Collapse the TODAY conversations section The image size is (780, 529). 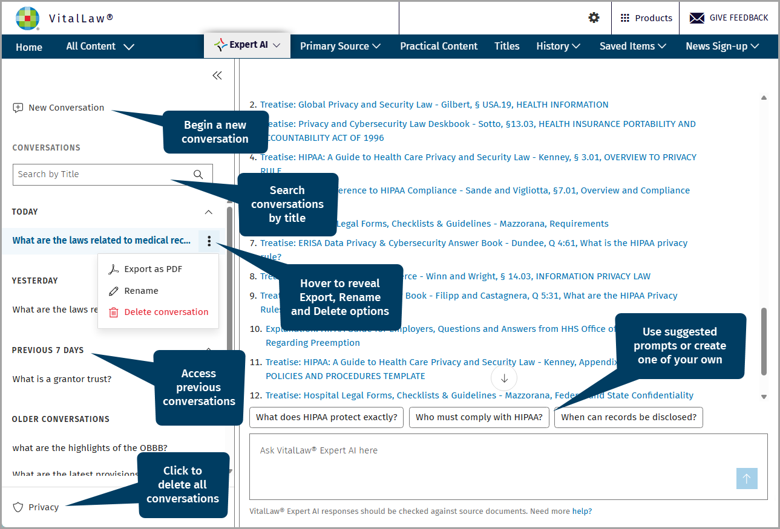click(x=209, y=212)
